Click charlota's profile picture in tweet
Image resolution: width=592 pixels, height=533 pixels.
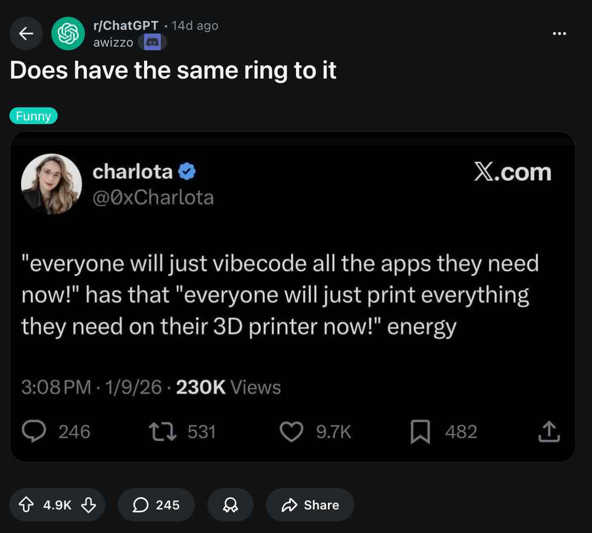point(51,184)
